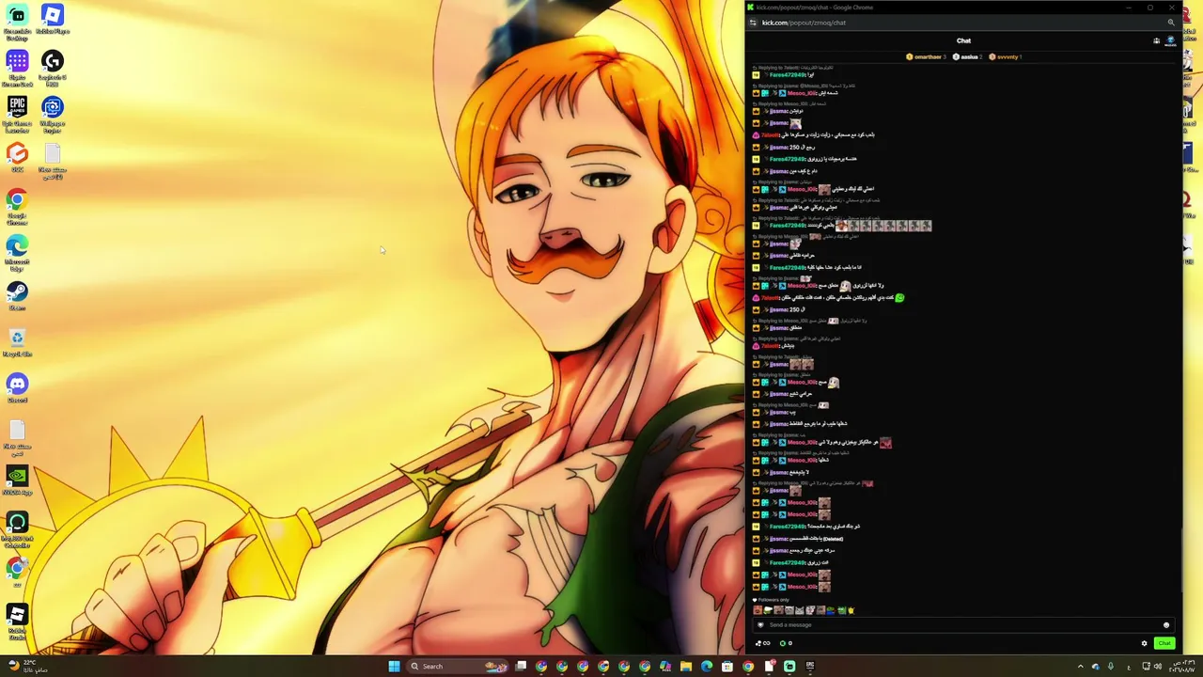Launch Roblox Player from the desktop
The image size is (1203, 677).
(53, 20)
